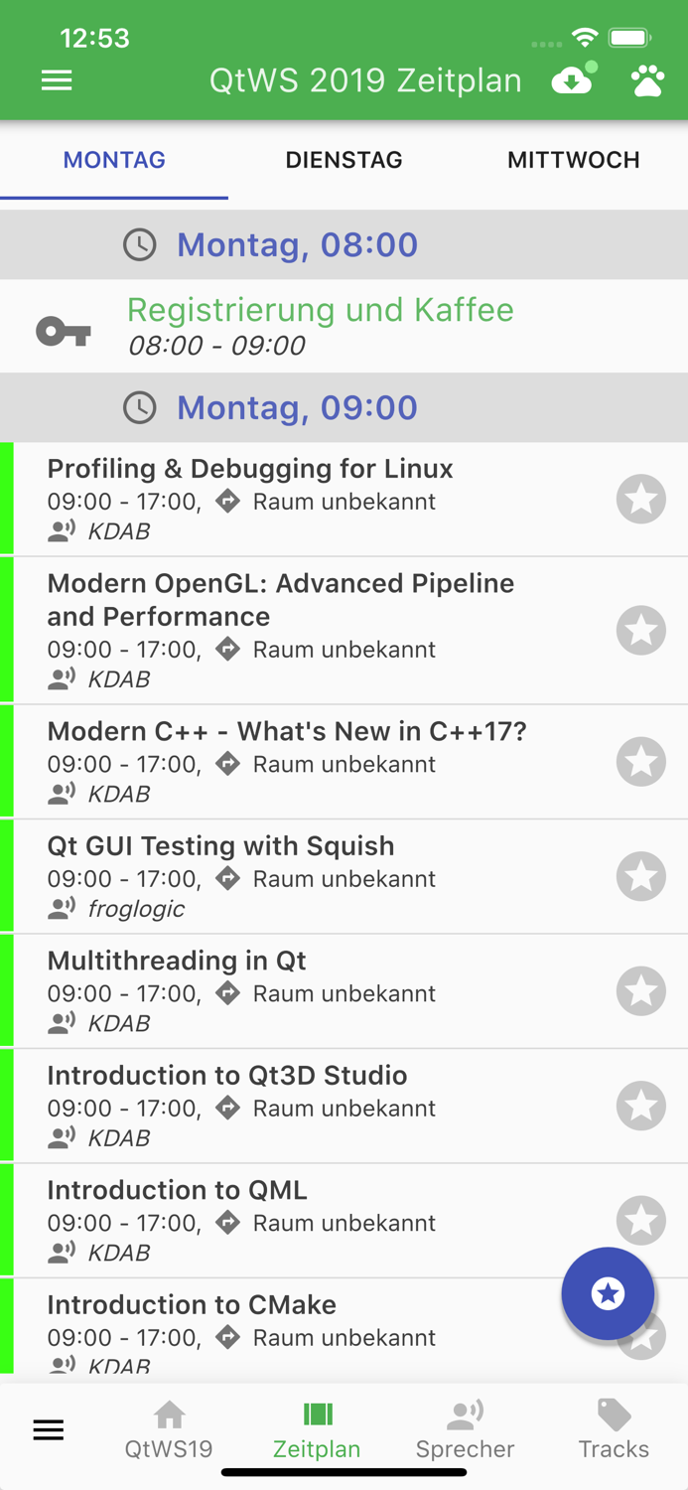Tap the Montag, 09:00 time header
This screenshot has width=688, height=1490.
[x=297, y=407]
